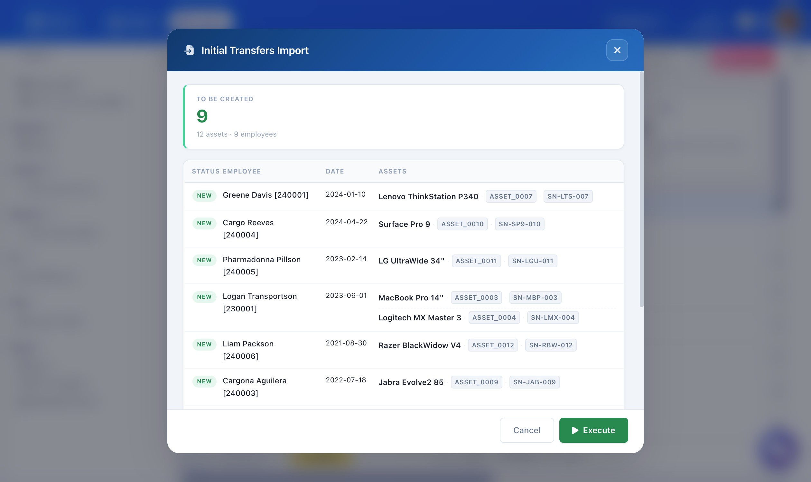Click the modal's vertical scrollbar

click(641, 189)
